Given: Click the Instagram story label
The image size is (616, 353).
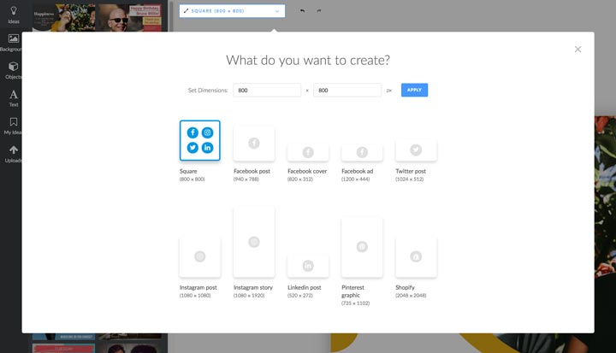Looking at the screenshot, I should point(253,287).
